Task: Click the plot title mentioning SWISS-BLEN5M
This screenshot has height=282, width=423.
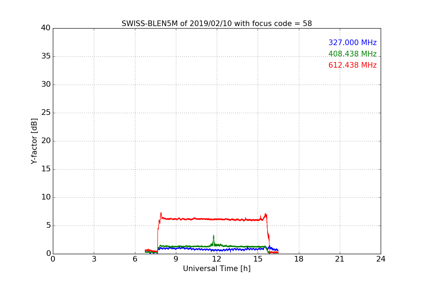Action: click(217, 24)
